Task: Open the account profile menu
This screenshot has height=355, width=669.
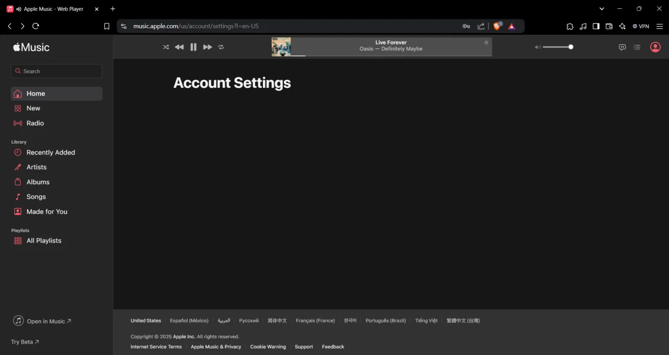Action: [x=655, y=47]
